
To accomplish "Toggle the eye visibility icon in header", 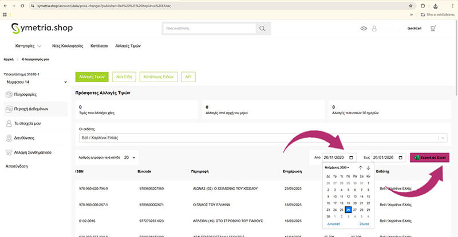I will click(364, 28).
